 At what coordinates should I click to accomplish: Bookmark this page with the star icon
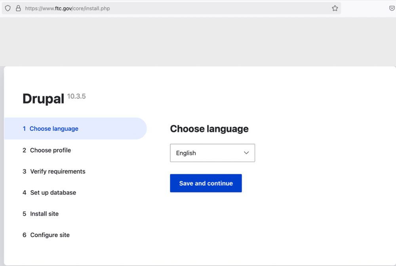coord(335,8)
